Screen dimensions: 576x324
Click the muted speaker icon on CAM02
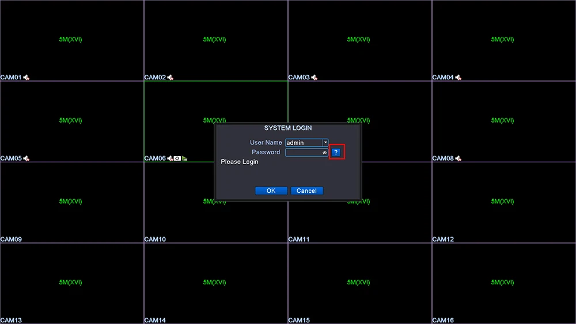pos(170,78)
